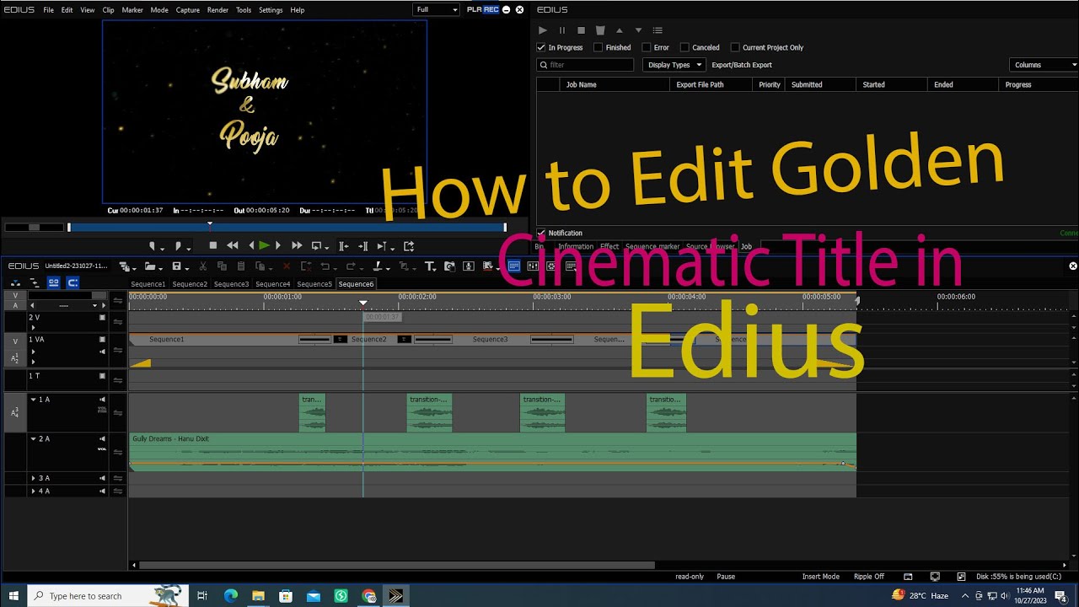The width and height of the screenshot is (1079, 607).
Task: Mute track 2 A speaker icon
Action: pos(102,439)
